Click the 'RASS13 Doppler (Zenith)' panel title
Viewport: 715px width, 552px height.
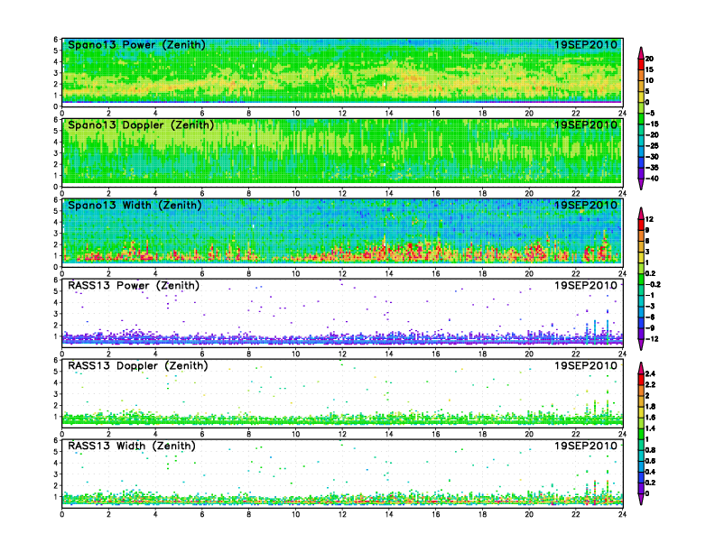tap(138, 365)
